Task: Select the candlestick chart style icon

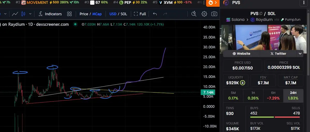Action: pyautogui.click(x=24, y=14)
